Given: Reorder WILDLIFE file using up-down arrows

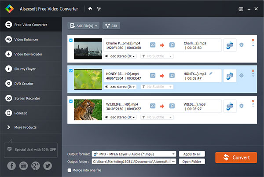Looking at the screenshot, I should click(253, 105).
